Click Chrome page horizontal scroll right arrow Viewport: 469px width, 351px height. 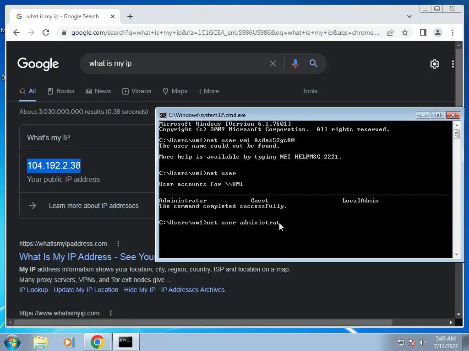[451, 322]
